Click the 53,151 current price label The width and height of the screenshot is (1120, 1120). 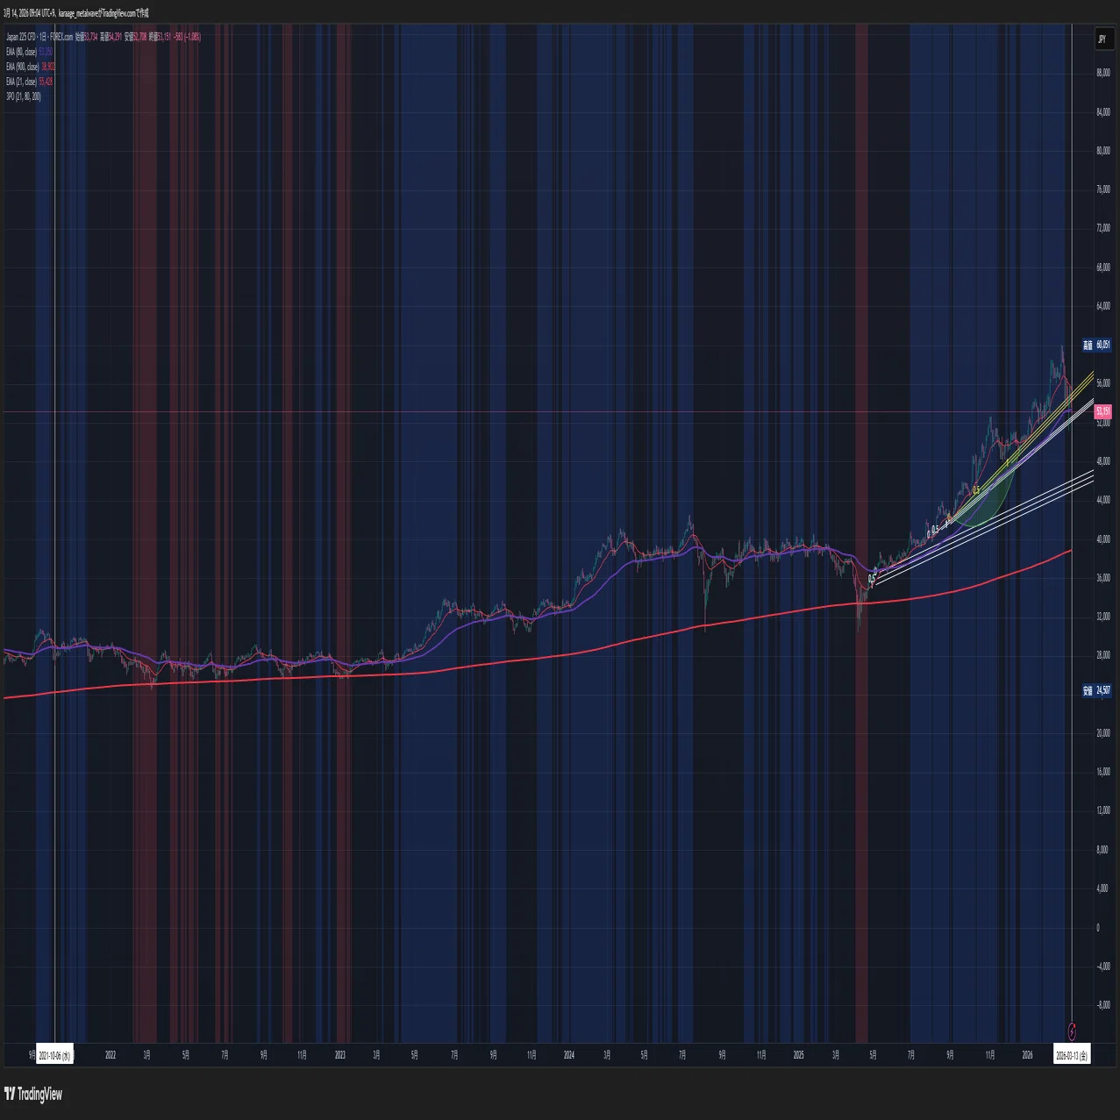click(x=1103, y=411)
